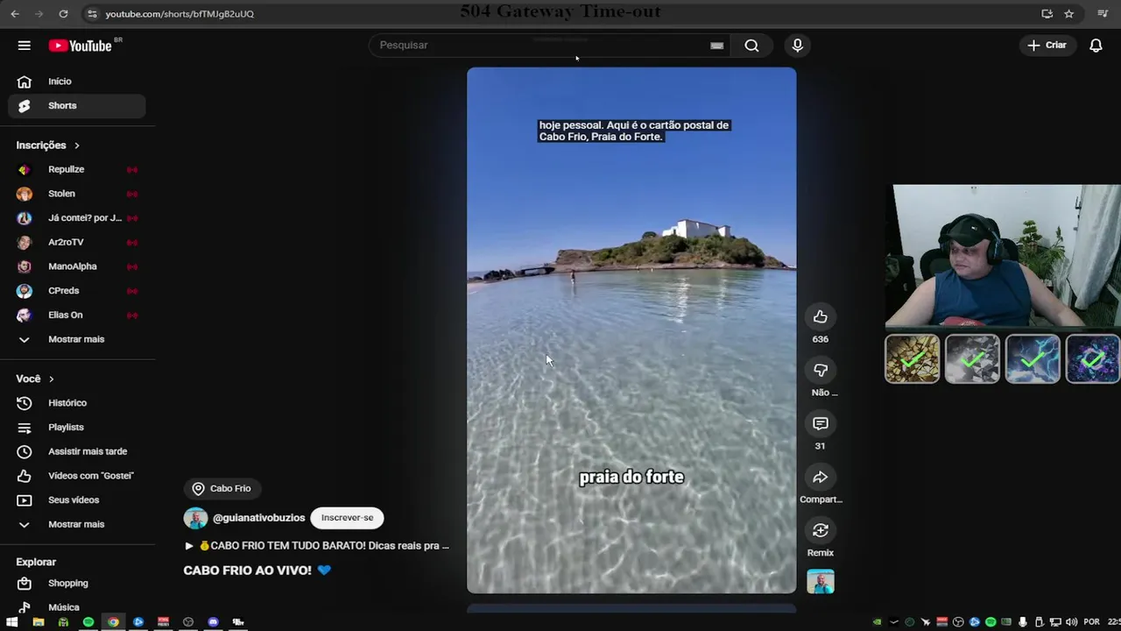Open the virtual keyboard in search box
This screenshot has height=631, width=1121.
tap(716, 46)
